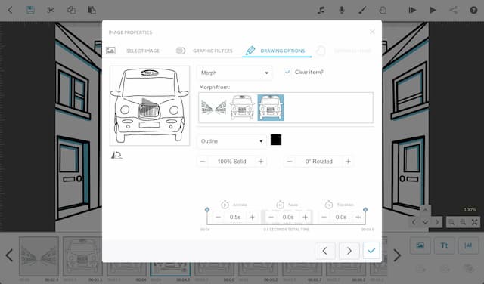
Task: Change background with the paintbrush icon
Action: click(362, 10)
